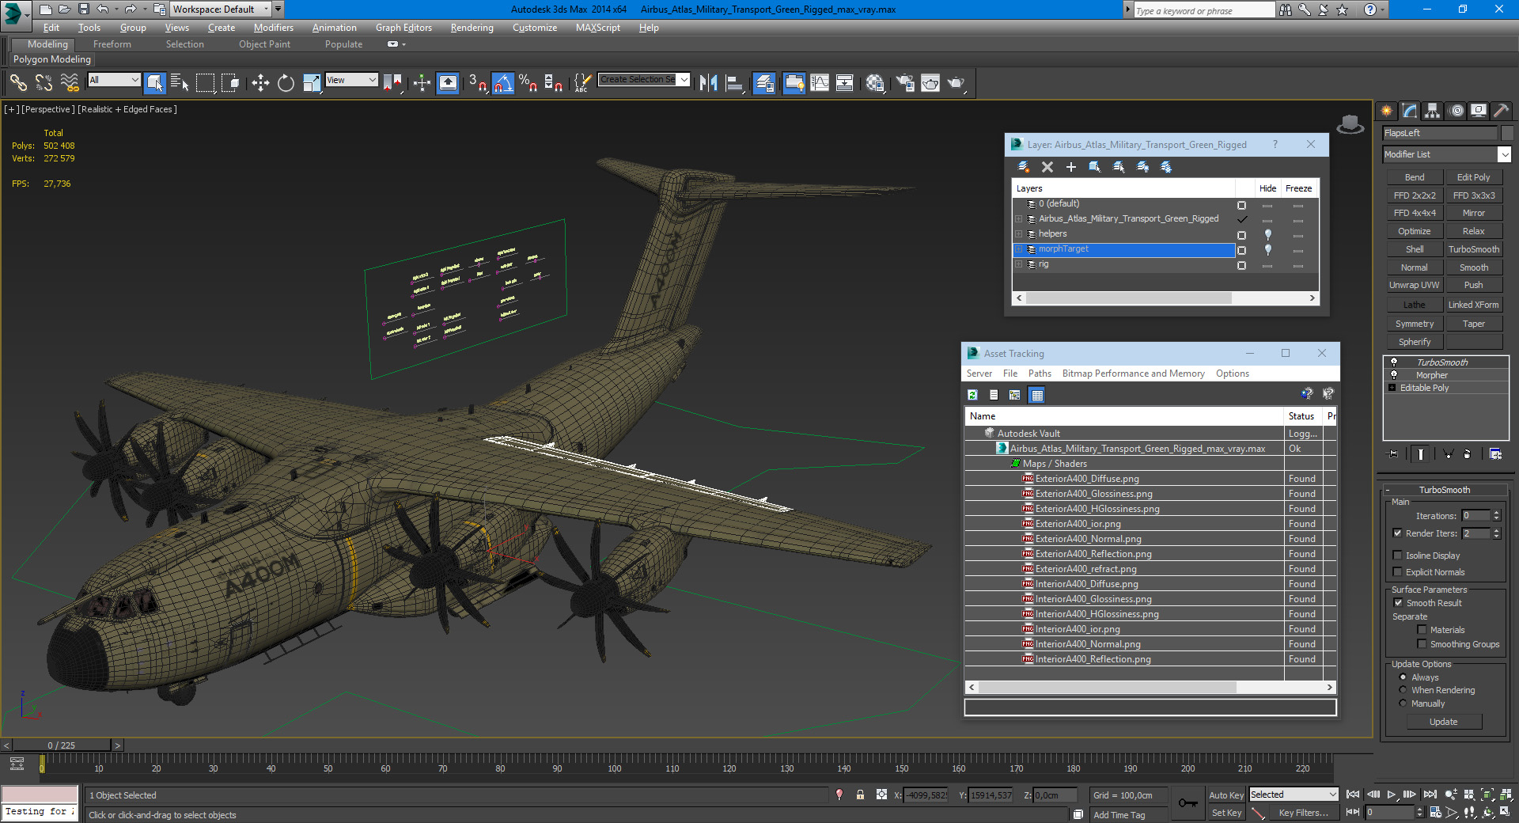Add selected objects to highlighted layer

point(1071,167)
